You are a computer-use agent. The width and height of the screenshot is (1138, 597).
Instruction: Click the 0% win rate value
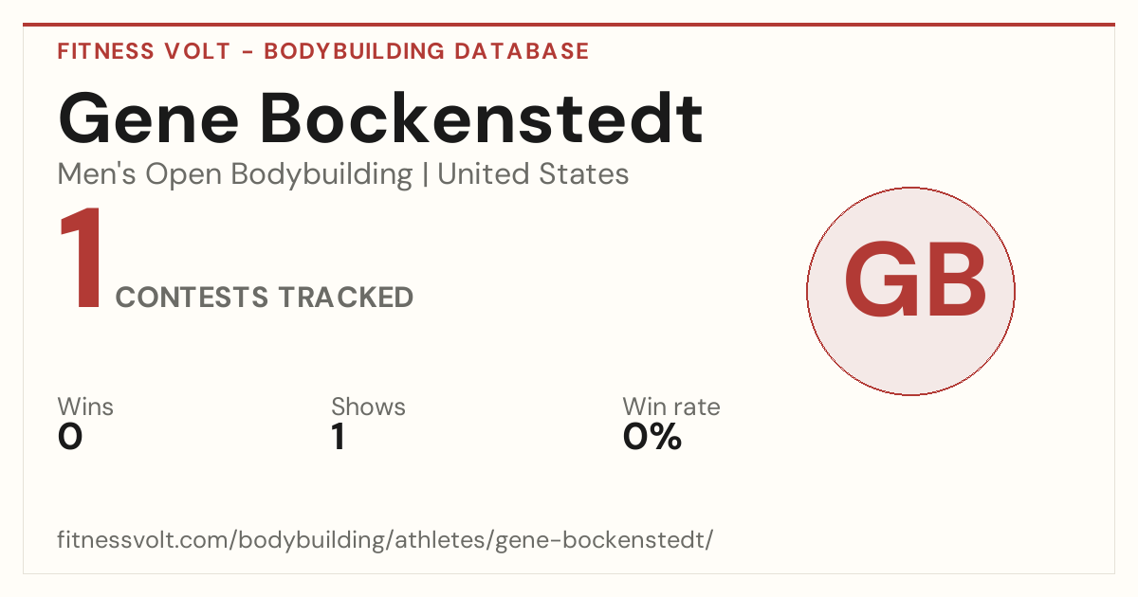coord(652,437)
